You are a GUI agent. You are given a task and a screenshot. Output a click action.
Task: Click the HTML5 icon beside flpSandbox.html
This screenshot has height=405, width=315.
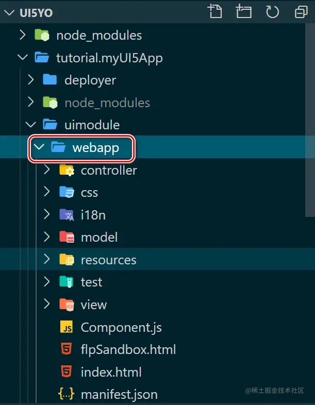(x=67, y=349)
